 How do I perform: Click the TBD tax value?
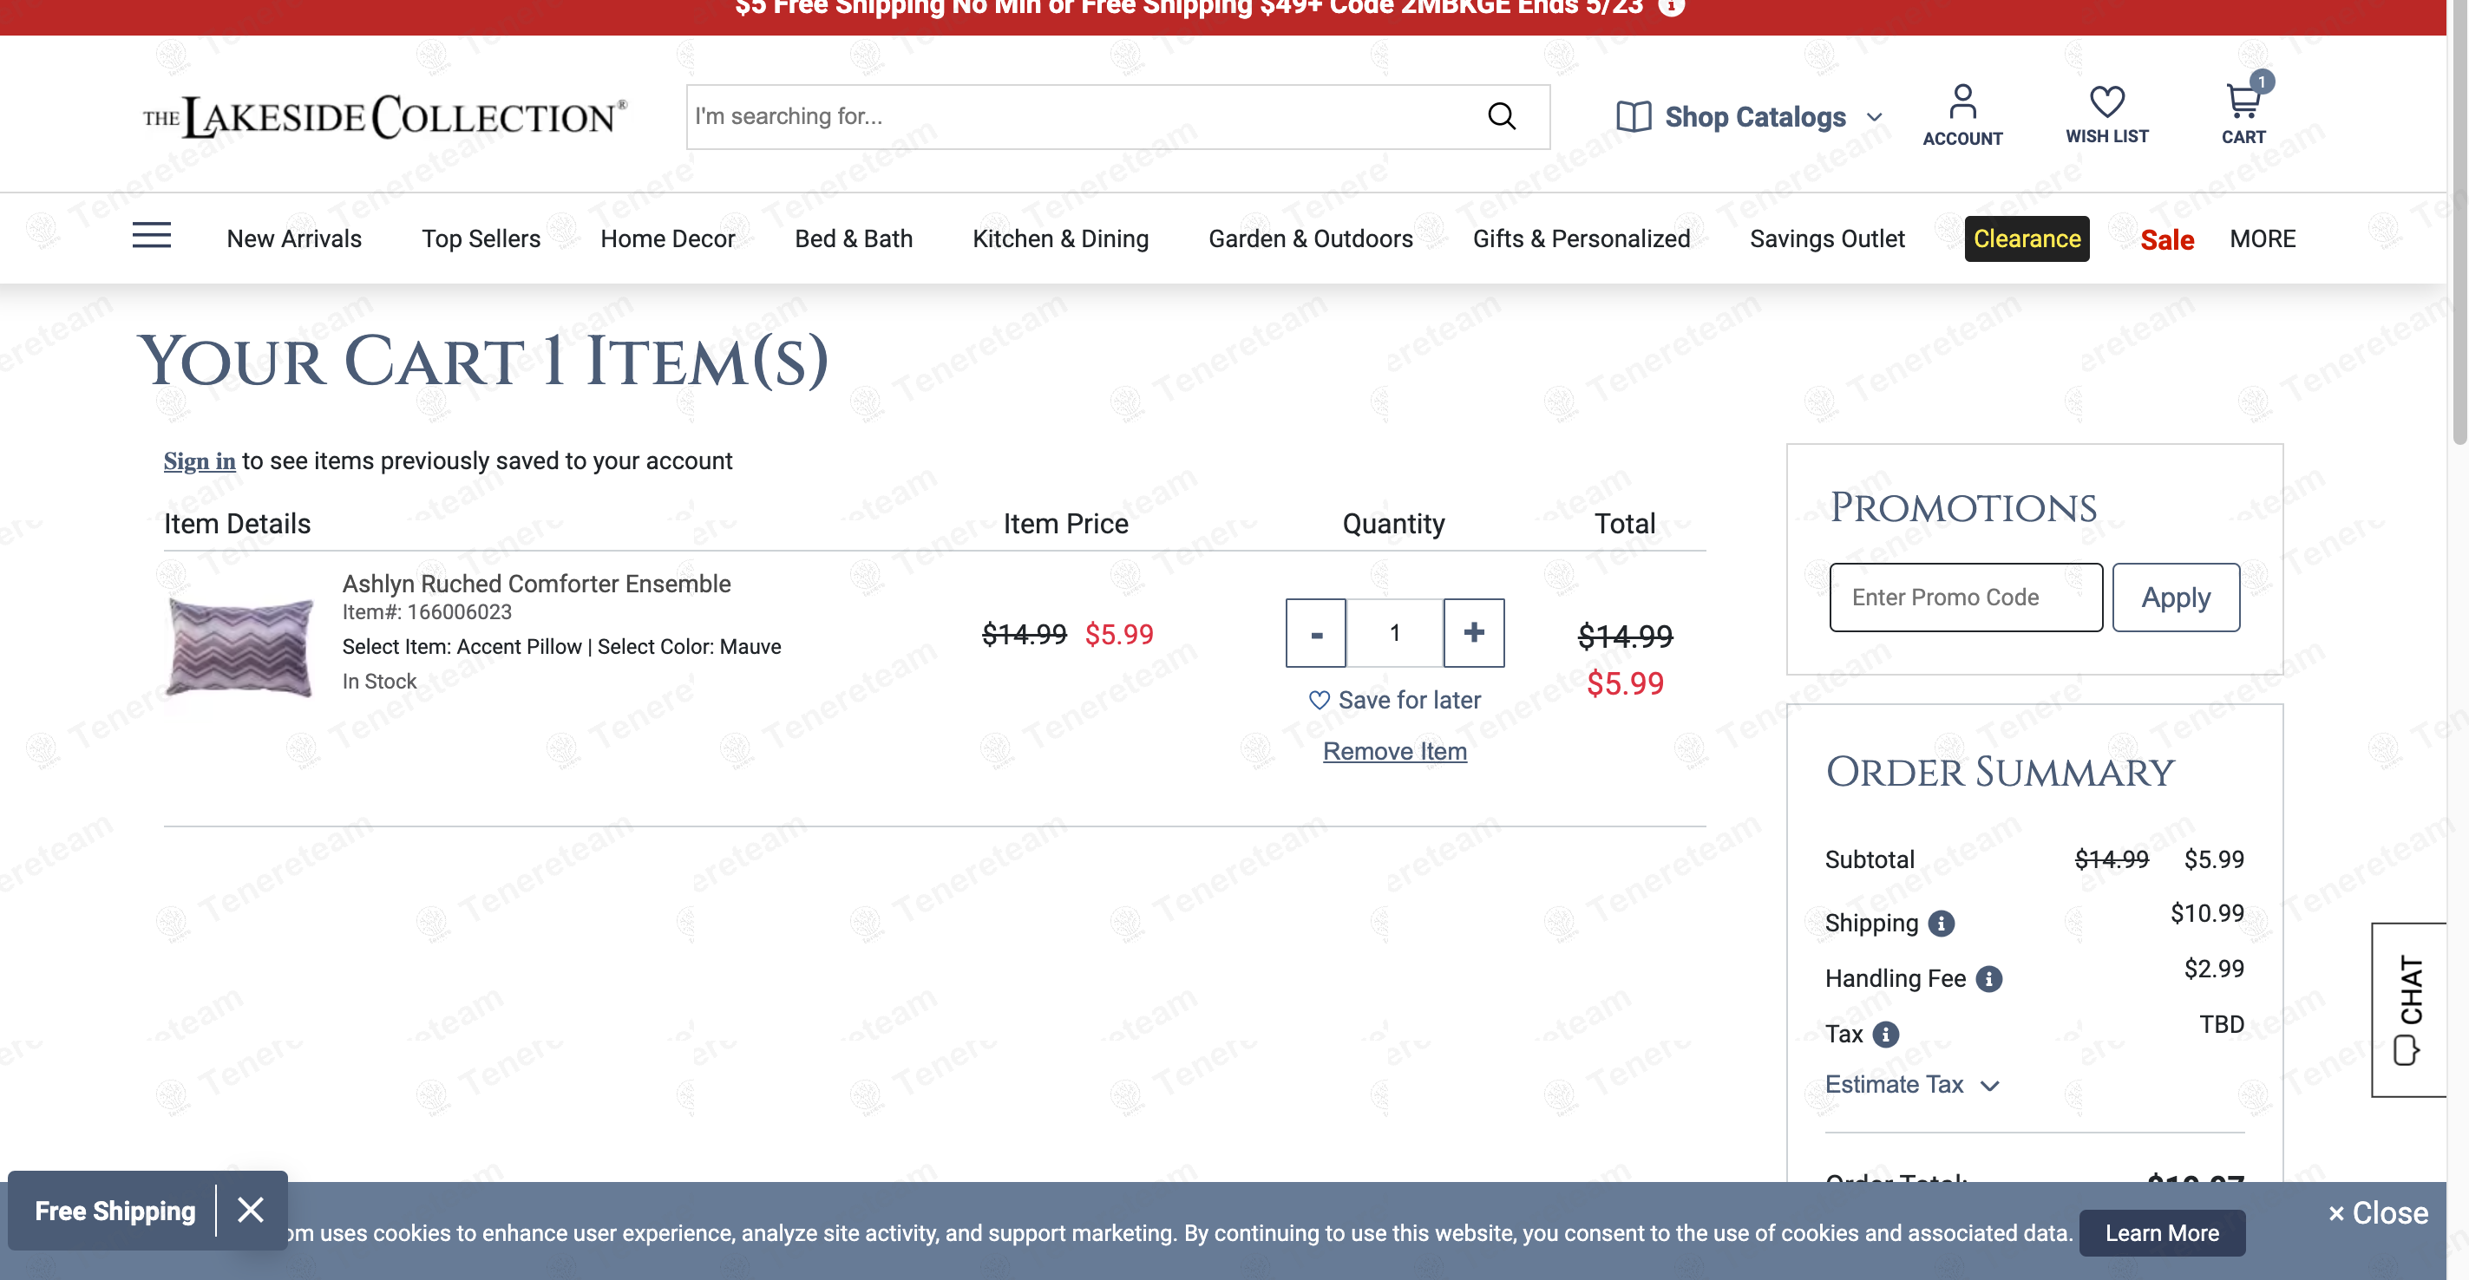[x=2221, y=1024]
